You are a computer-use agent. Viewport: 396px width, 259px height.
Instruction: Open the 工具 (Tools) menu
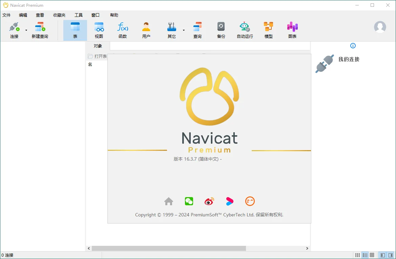79,15
